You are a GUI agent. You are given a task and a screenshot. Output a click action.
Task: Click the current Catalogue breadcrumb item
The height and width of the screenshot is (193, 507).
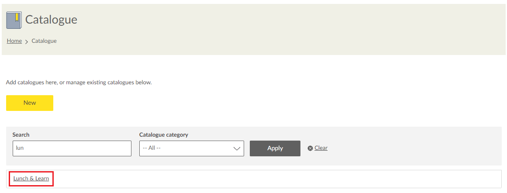(44, 41)
